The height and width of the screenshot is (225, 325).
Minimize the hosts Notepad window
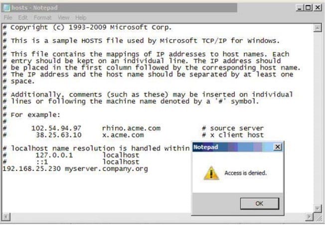click(300, 8)
